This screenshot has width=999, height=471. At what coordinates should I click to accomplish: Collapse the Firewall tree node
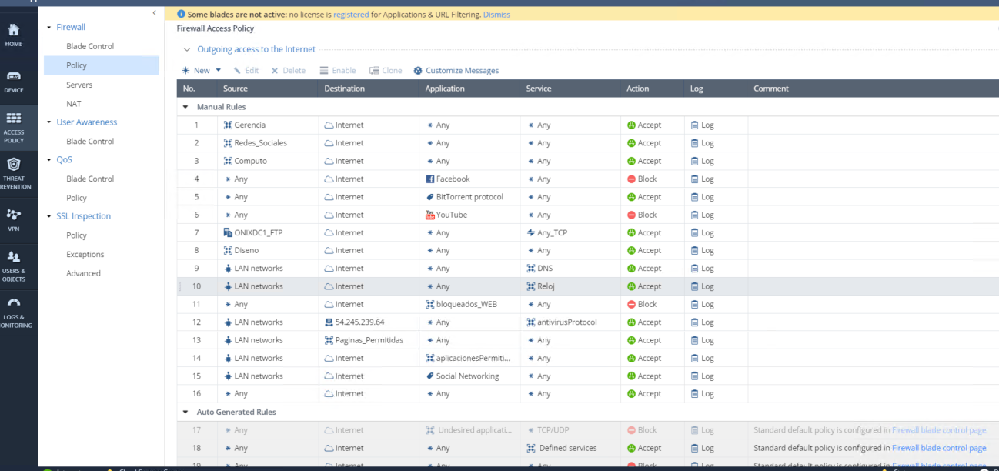coord(49,28)
